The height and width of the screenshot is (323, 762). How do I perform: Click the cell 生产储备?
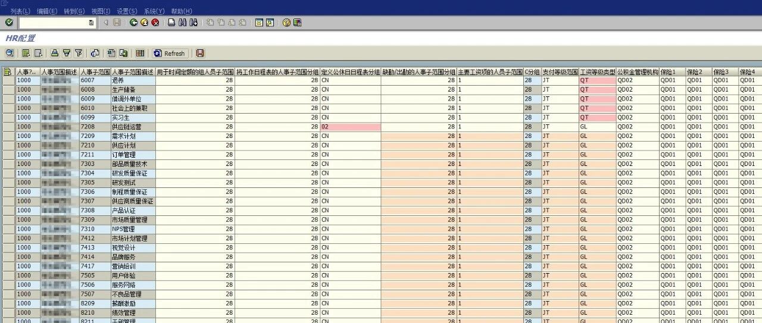coord(133,90)
